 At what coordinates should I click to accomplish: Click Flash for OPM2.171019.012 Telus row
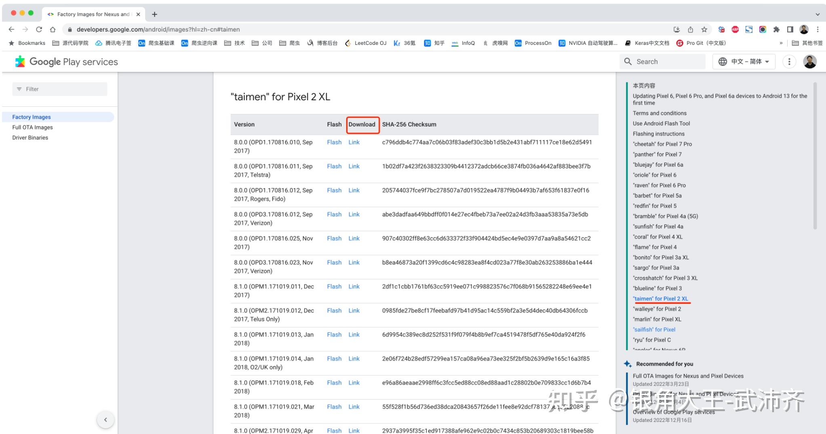pos(334,310)
